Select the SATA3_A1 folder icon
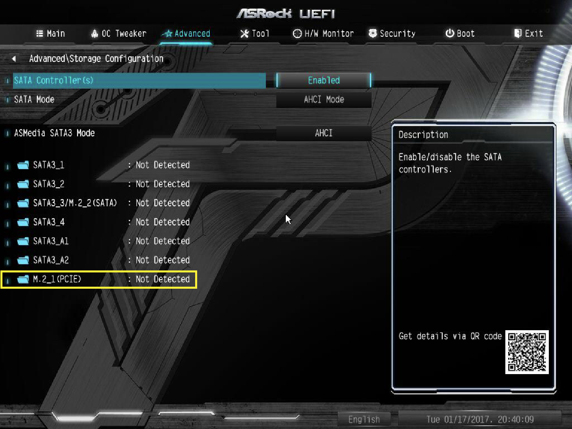The image size is (572, 429). point(23,241)
